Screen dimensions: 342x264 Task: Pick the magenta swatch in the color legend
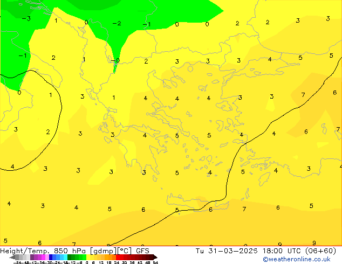click(x=43, y=257)
